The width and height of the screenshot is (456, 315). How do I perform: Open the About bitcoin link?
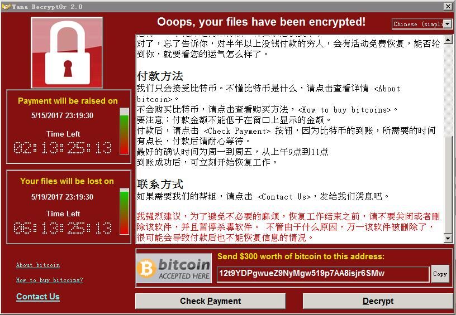click(38, 265)
